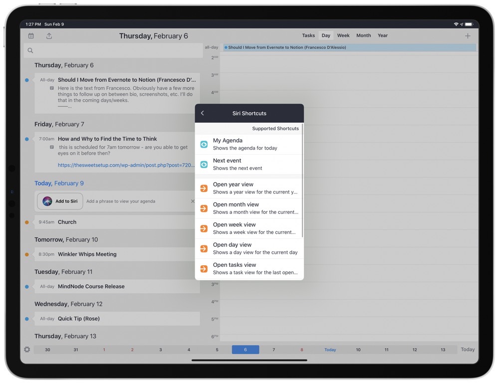Click all-day Evernote to Notion bar in day view
499x384 pixels.
click(x=349, y=47)
